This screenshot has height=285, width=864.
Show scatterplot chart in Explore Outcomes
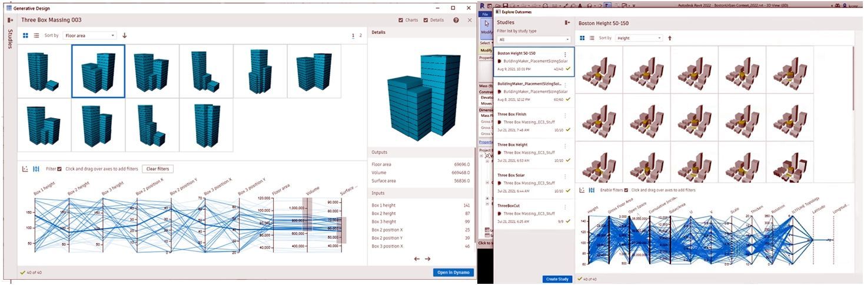[x=582, y=190]
